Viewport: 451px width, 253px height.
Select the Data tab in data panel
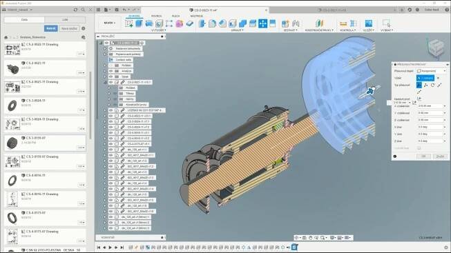coord(24,20)
